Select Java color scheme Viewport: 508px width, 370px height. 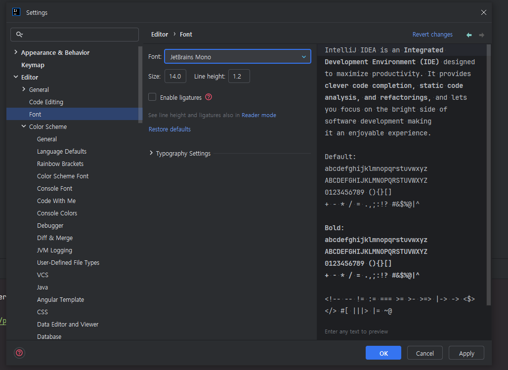tap(42, 288)
